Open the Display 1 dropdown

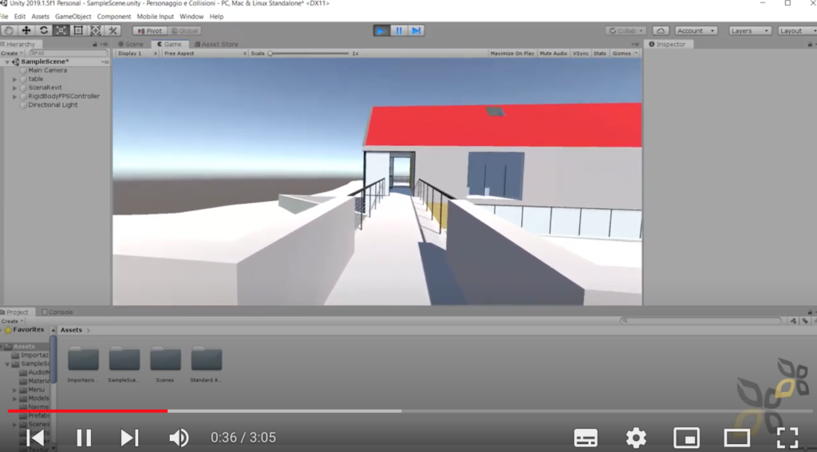pyautogui.click(x=137, y=53)
